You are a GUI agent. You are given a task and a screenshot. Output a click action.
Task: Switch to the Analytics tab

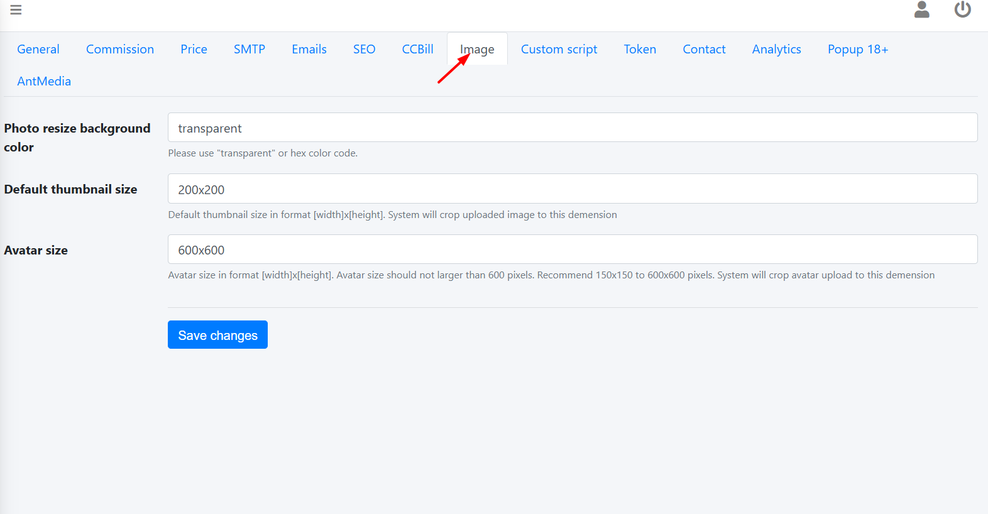pos(776,49)
